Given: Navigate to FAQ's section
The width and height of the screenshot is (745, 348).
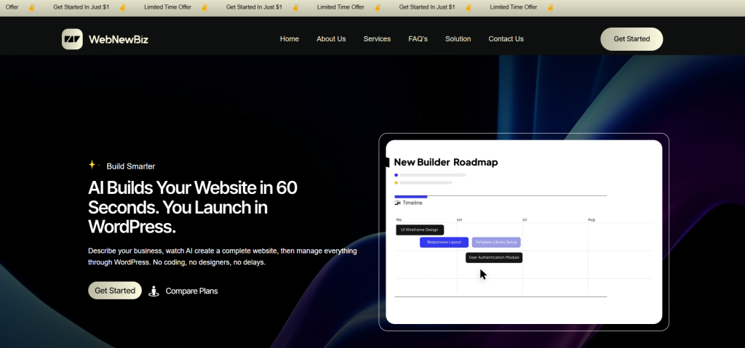Looking at the screenshot, I should (418, 39).
